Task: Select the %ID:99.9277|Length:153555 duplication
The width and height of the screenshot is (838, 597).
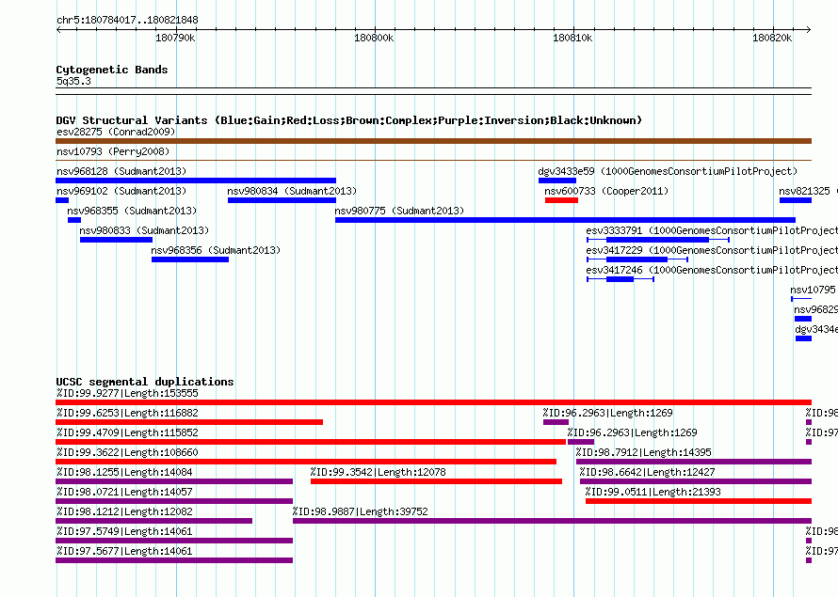Action: coord(433,402)
